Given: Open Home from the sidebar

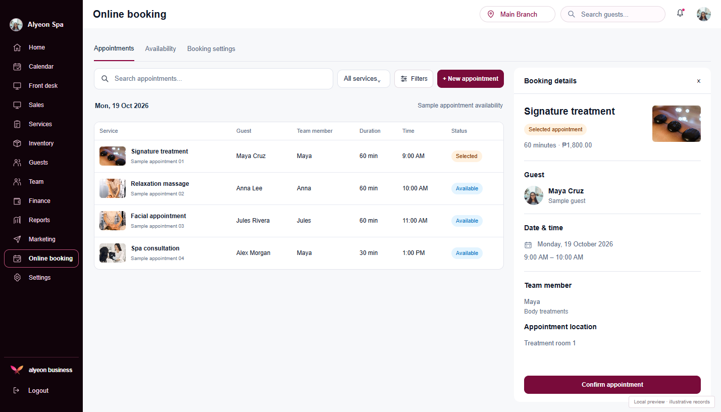Looking at the screenshot, I should click(41, 47).
